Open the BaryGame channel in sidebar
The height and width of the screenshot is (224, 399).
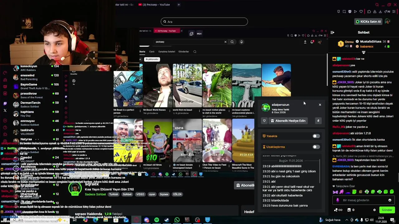[x=36, y=86]
